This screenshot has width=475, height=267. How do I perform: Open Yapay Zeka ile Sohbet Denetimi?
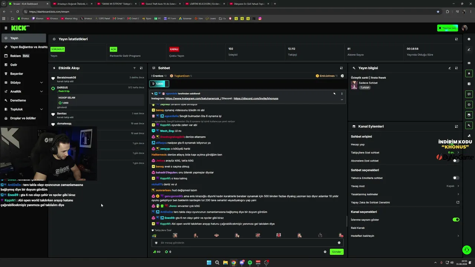tap(405, 202)
